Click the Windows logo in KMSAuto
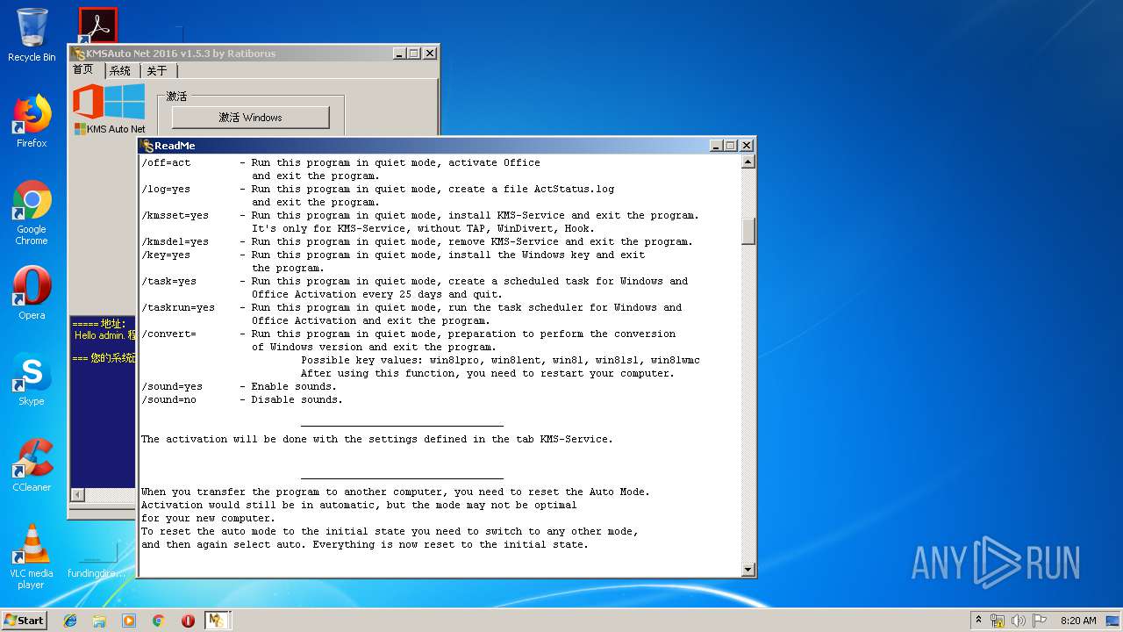1123x632 pixels. click(x=125, y=102)
